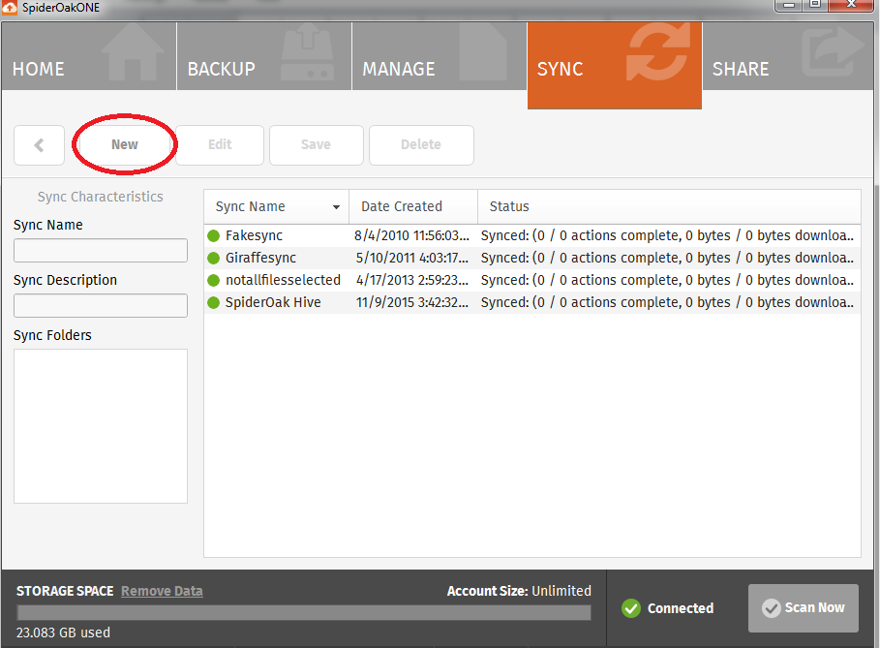This screenshot has height=648, width=880.
Task: Click the 4/17/2013 date created cell
Action: 412,280
